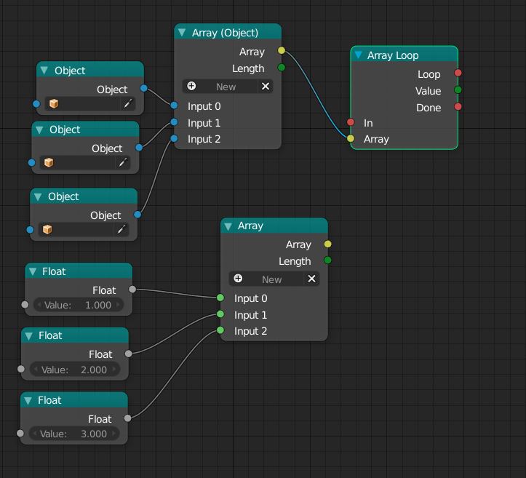This screenshot has height=478, width=526.
Task: Select the Array Loop node title
Action: point(393,55)
